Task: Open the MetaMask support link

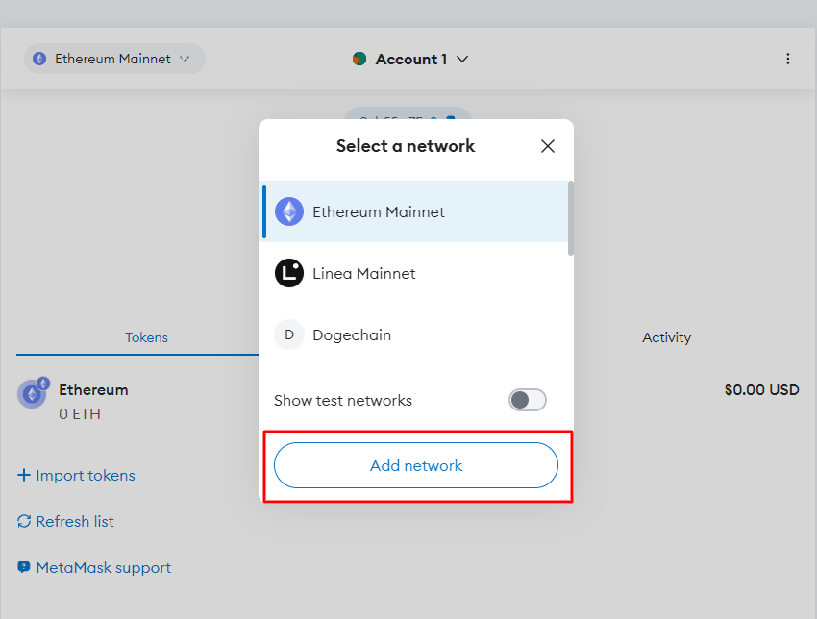Action: tap(103, 567)
